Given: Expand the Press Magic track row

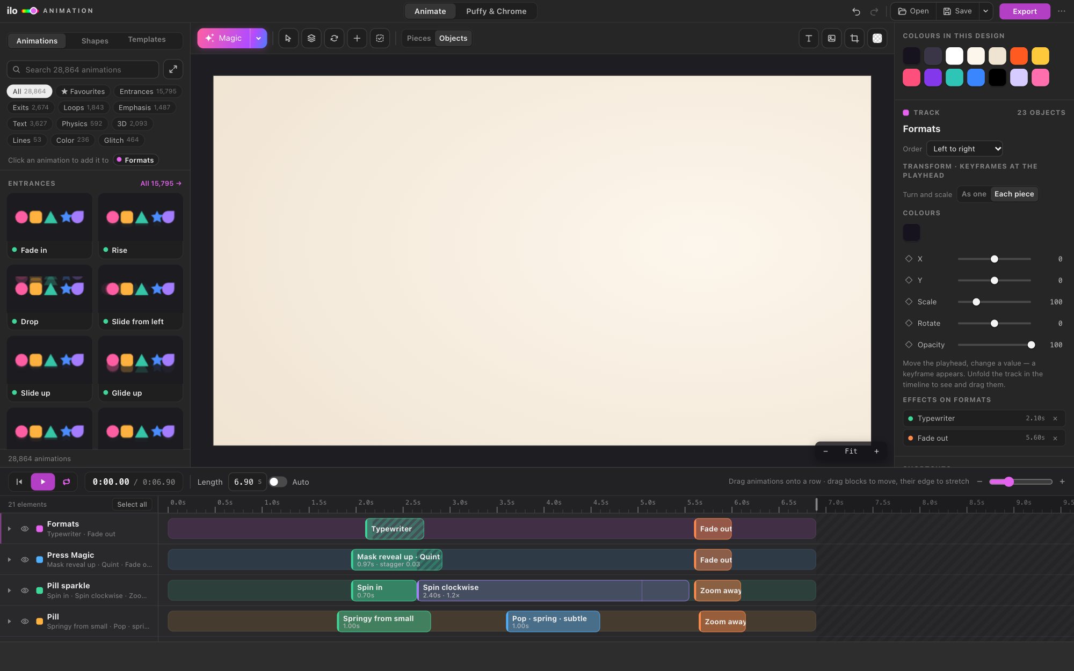Looking at the screenshot, I should click(9, 559).
